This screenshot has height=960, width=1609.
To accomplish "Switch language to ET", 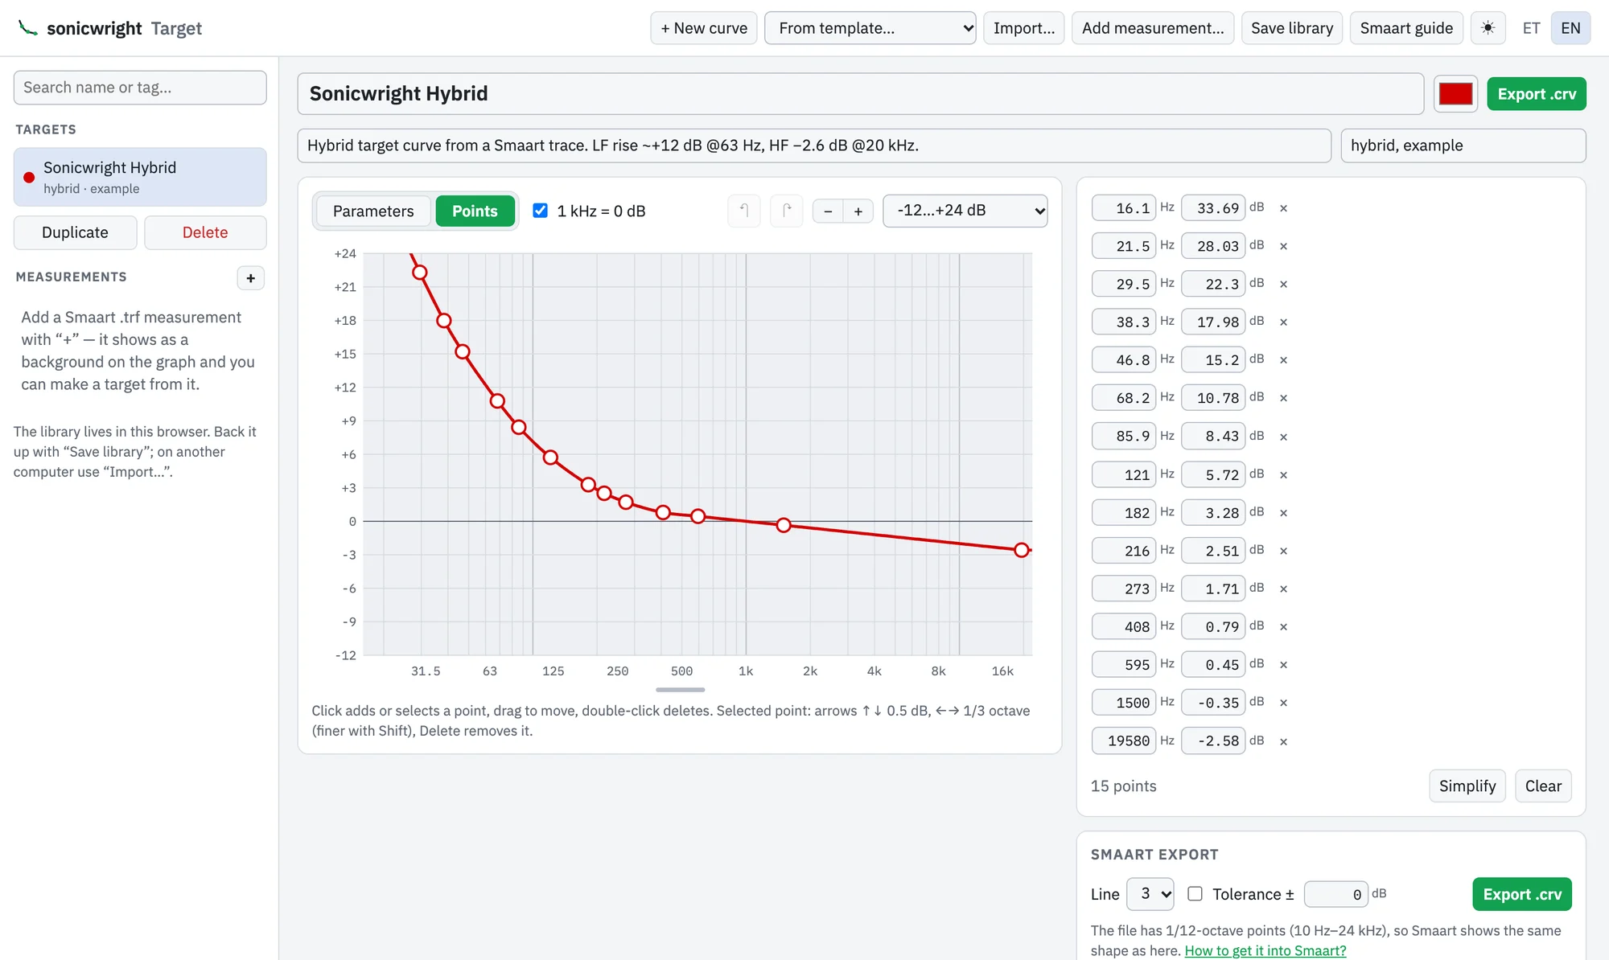I will [1531, 28].
